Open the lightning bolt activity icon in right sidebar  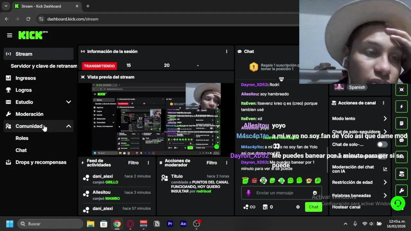401,107
